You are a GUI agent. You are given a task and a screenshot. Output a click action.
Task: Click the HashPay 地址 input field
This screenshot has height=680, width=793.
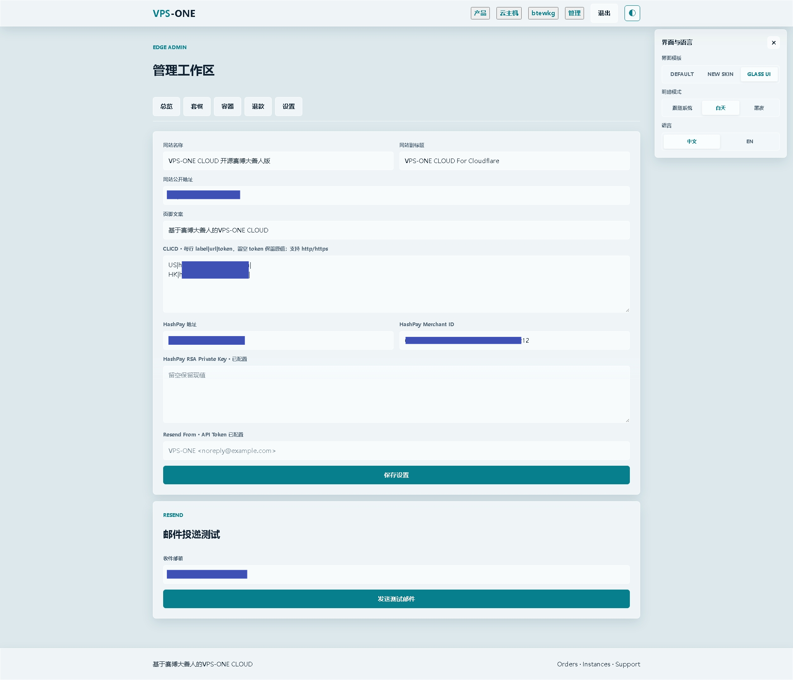pyautogui.click(x=278, y=340)
